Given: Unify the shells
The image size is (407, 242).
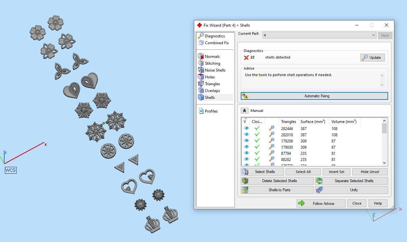Looking at the screenshot, I should click(x=351, y=190).
